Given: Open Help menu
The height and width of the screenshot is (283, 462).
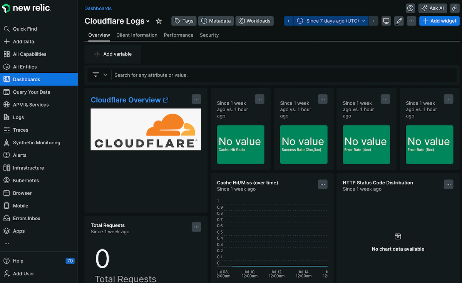Looking at the screenshot, I should (13, 261).
